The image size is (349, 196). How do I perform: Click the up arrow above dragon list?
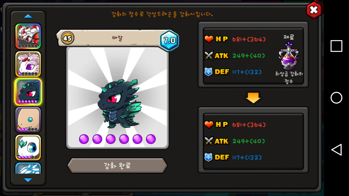click(28, 16)
